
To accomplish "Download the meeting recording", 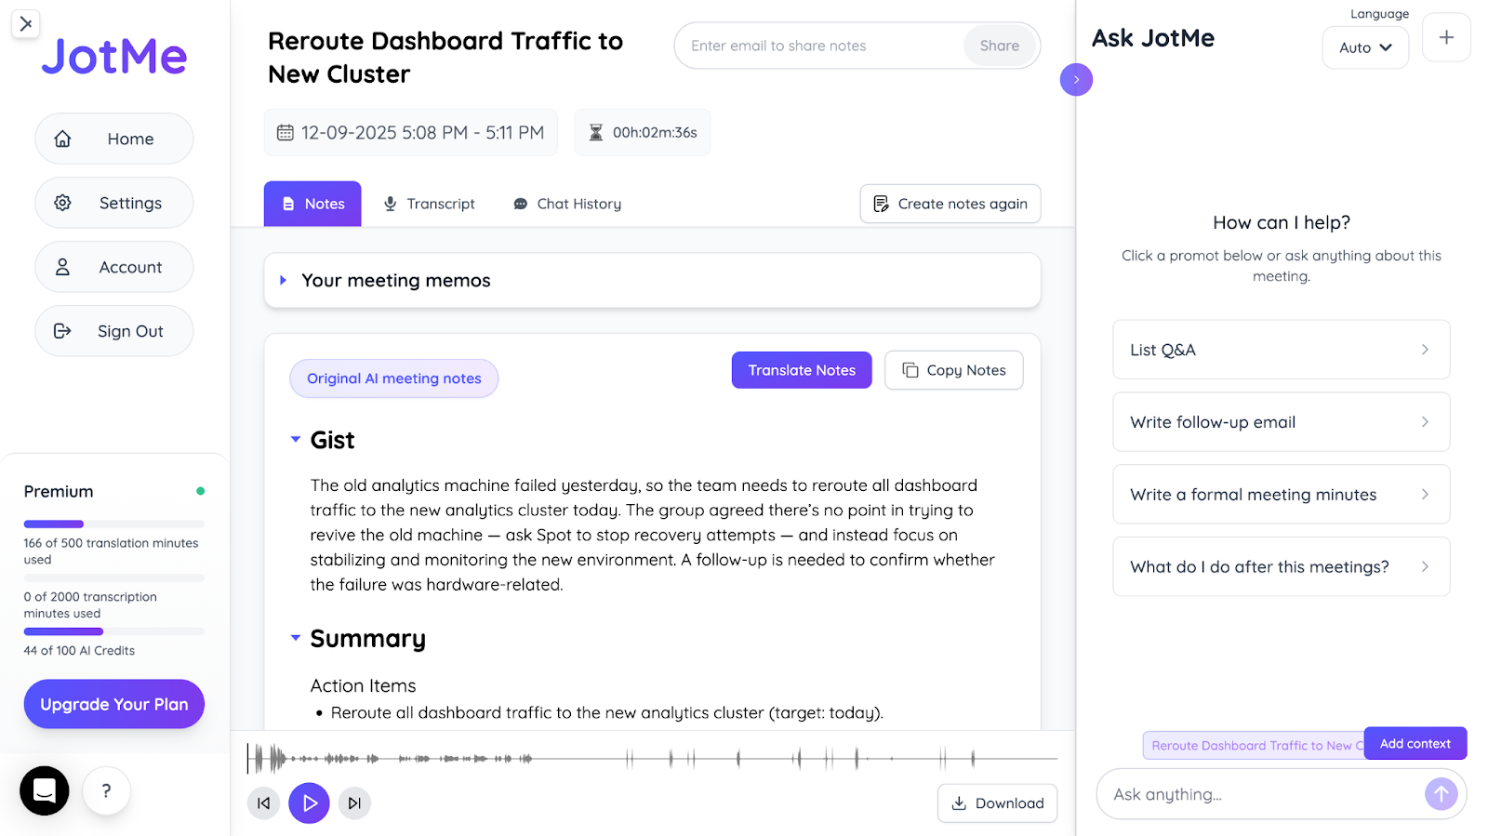I will pos(998,803).
